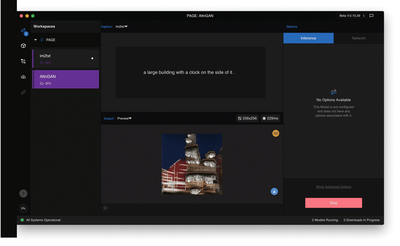
Task: Click the Ph user profile avatar
Action: click(x=23, y=208)
